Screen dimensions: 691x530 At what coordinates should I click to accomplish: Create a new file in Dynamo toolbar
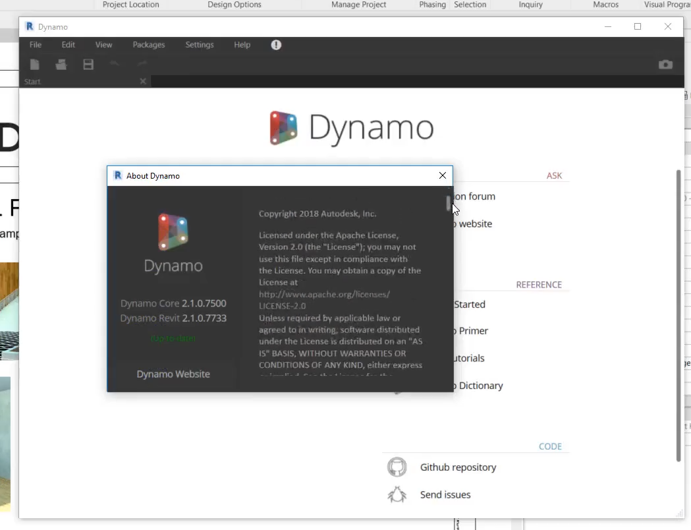coord(35,65)
